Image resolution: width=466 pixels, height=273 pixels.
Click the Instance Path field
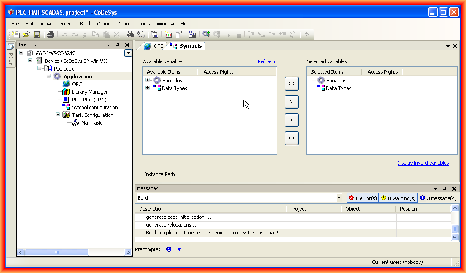tap(315, 174)
